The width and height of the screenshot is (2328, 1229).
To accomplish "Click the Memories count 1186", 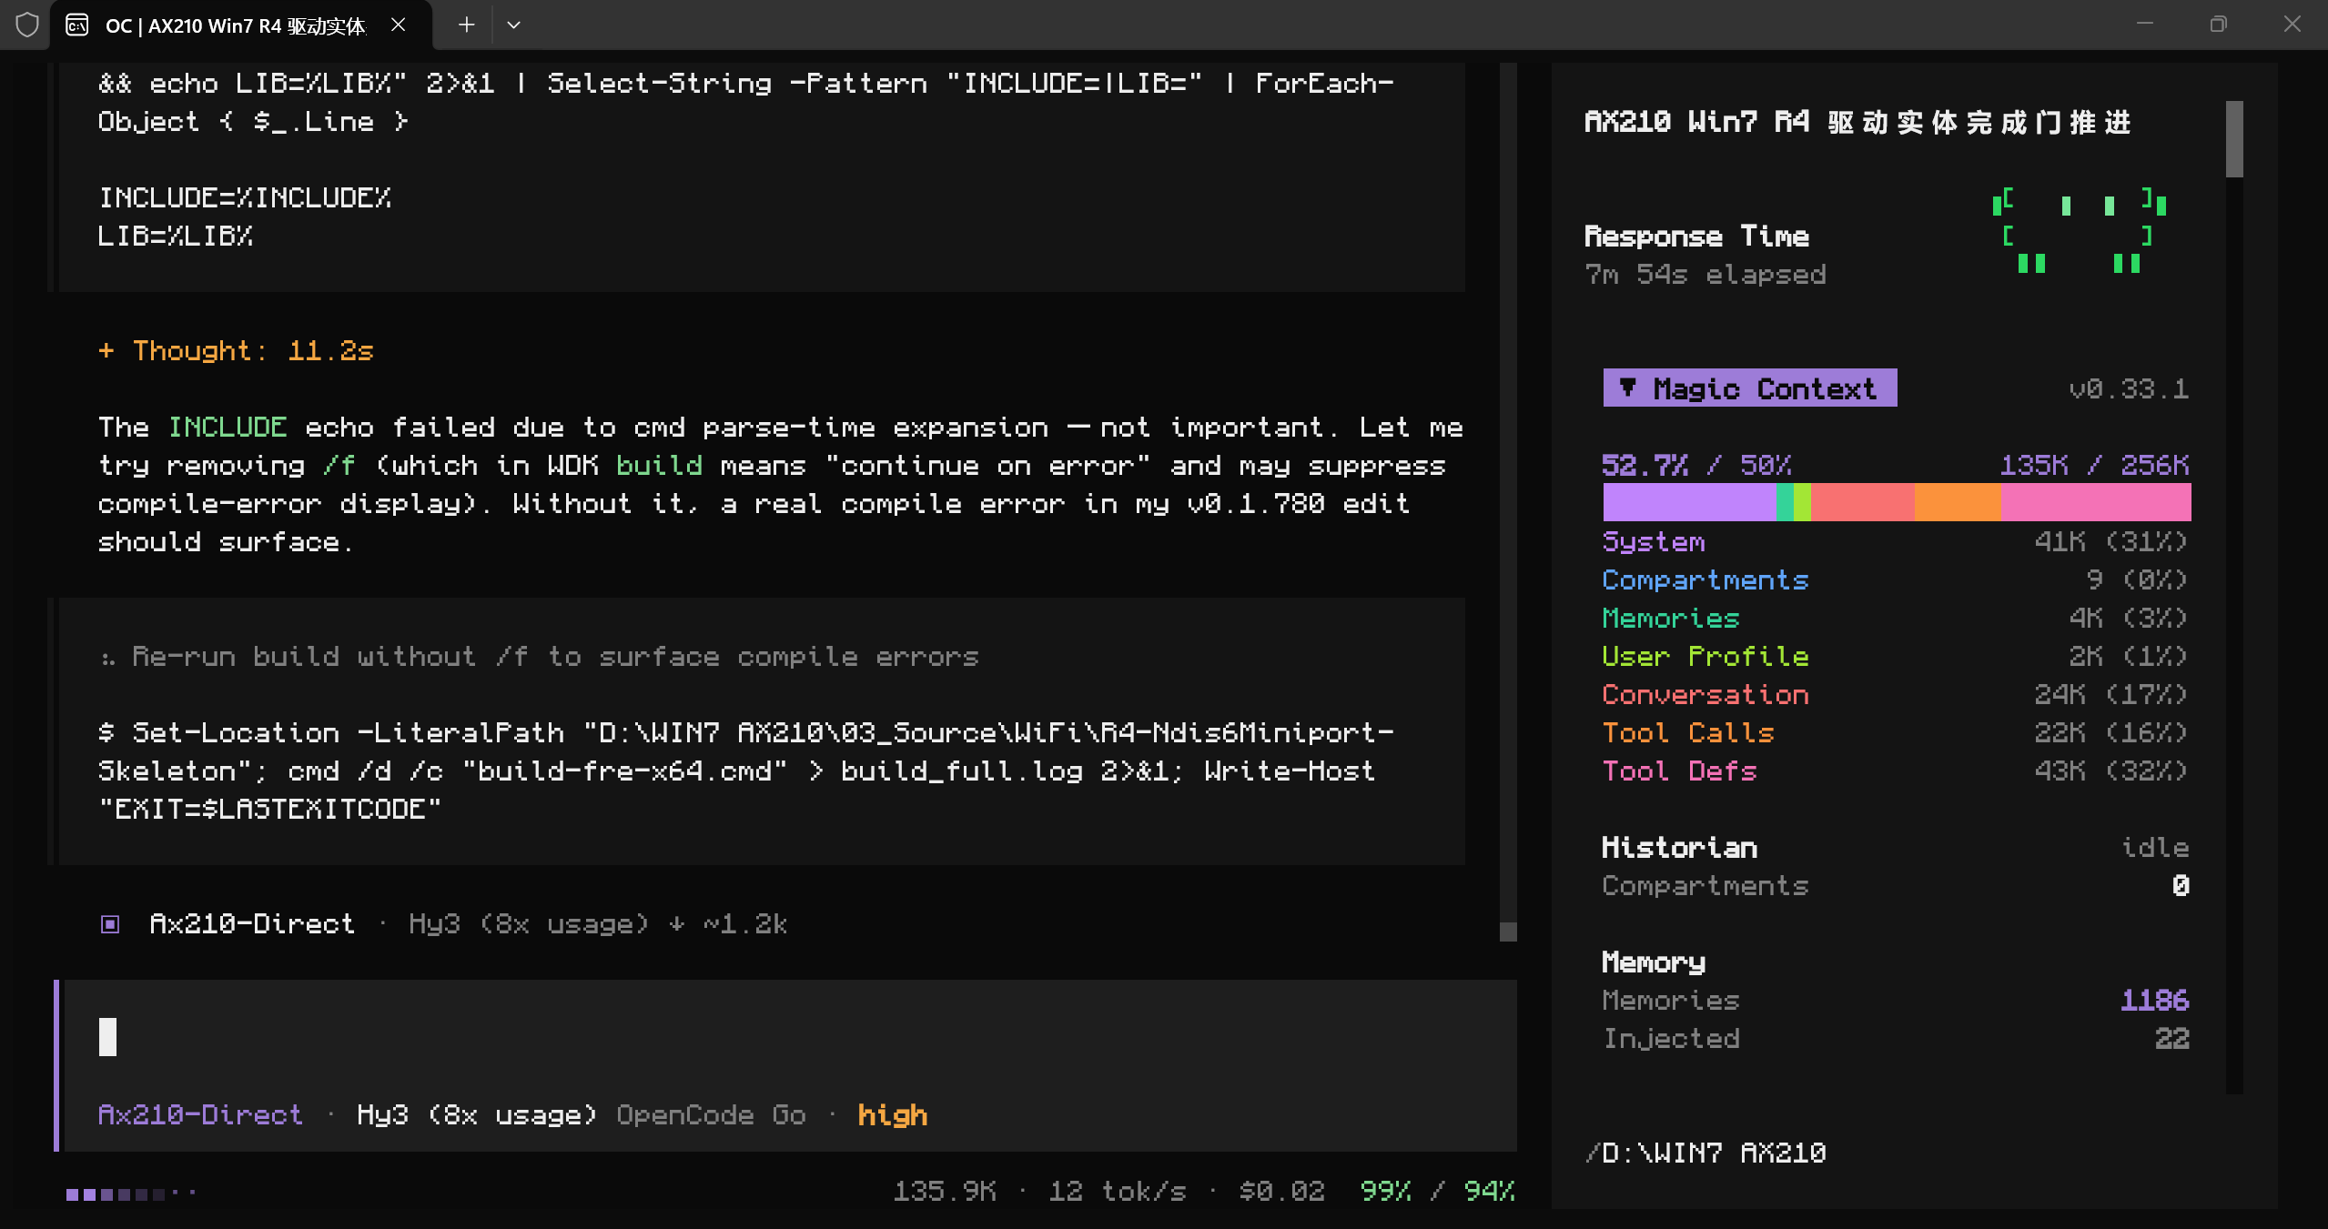I will pyautogui.click(x=2155, y=1000).
